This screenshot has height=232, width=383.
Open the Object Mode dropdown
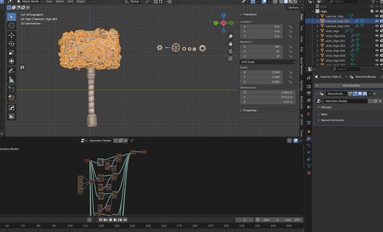[29, 1]
